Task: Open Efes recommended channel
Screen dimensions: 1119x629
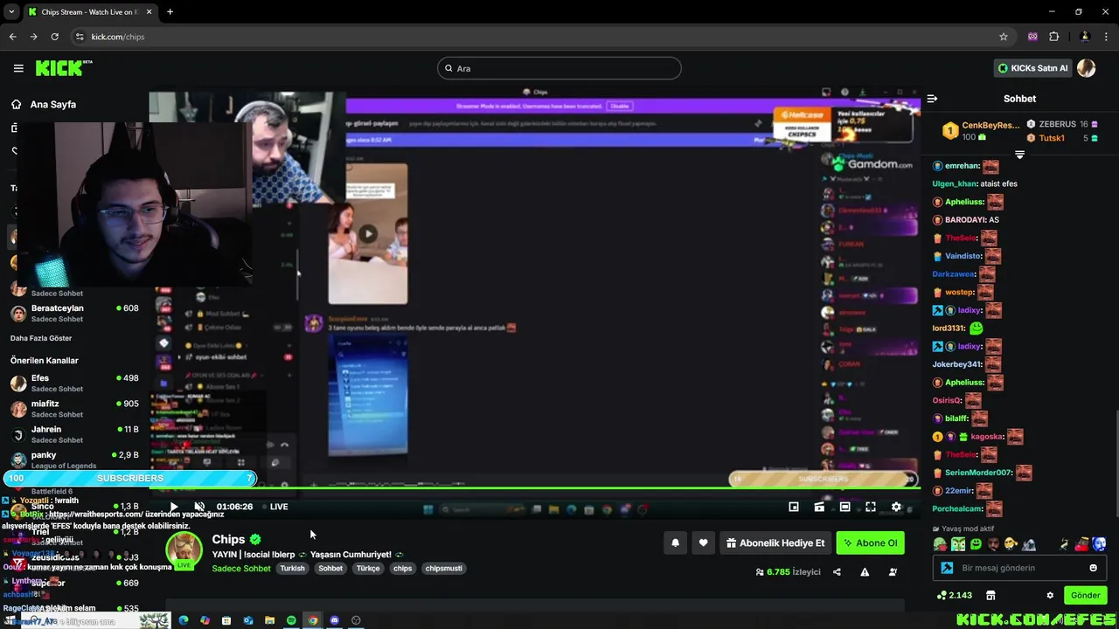Action: pos(74,383)
